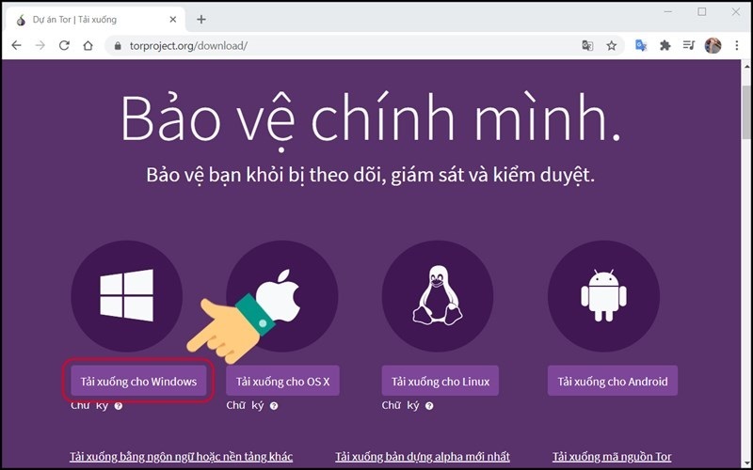Image resolution: width=753 pixels, height=470 pixels.
Task: Click the translate page icon in address bar
Action: click(587, 45)
